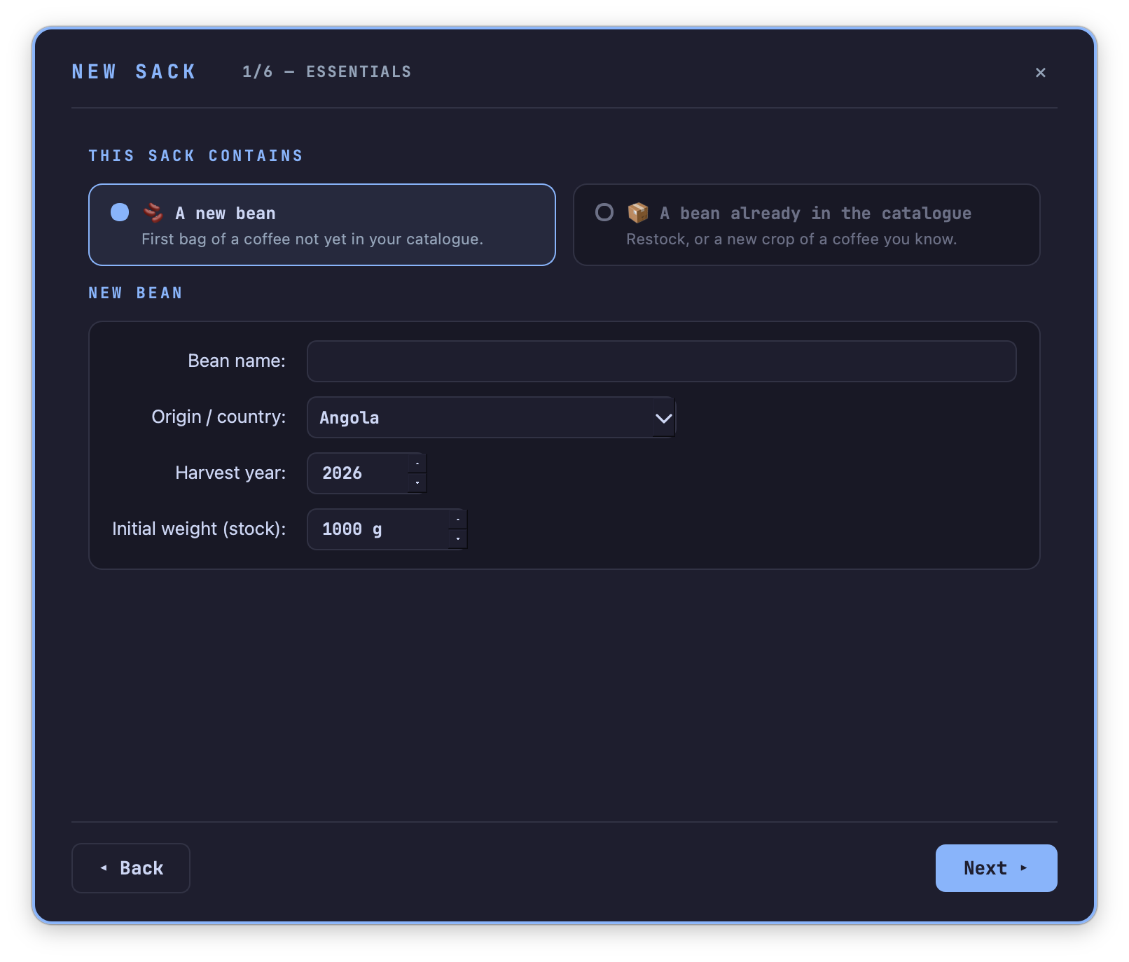The image size is (1129, 962).
Task: Increase the Harvest year value
Action: (x=417, y=463)
